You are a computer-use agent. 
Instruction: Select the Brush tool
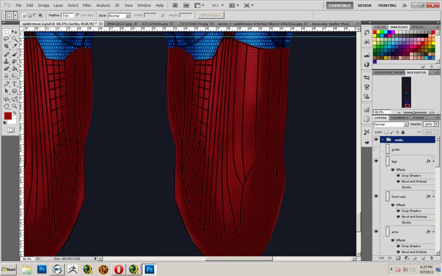pyautogui.click(x=14, y=54)
